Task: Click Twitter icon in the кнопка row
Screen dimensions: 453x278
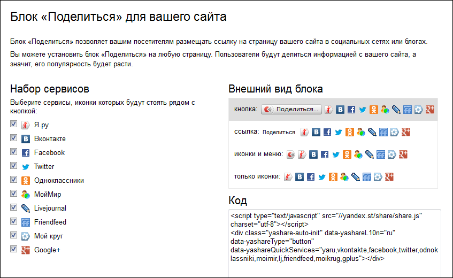Action: click(x=363, y=110)
